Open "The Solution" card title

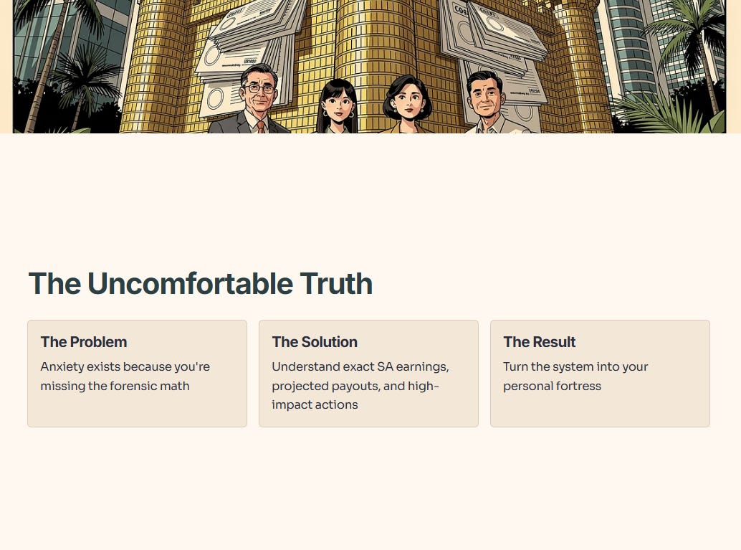[315, 342]
